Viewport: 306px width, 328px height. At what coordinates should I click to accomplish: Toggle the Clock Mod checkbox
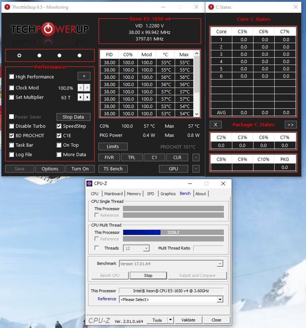[x=12, y=88]
